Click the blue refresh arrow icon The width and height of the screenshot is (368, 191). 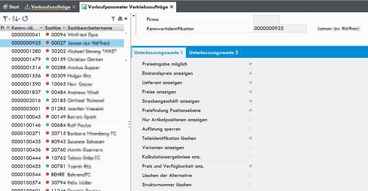pyautogui.click(x=25, y=19)
